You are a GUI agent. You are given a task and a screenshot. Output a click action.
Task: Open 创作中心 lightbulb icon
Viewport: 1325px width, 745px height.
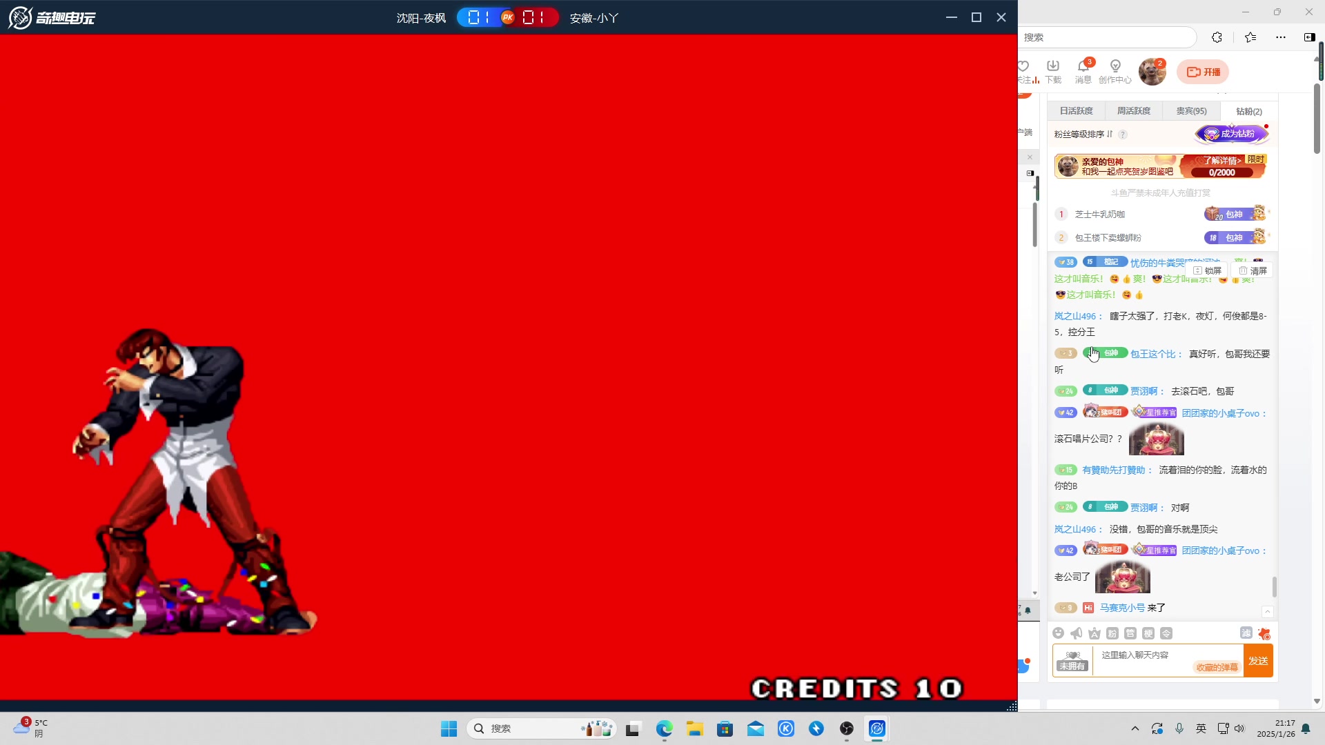(1115, 71)
